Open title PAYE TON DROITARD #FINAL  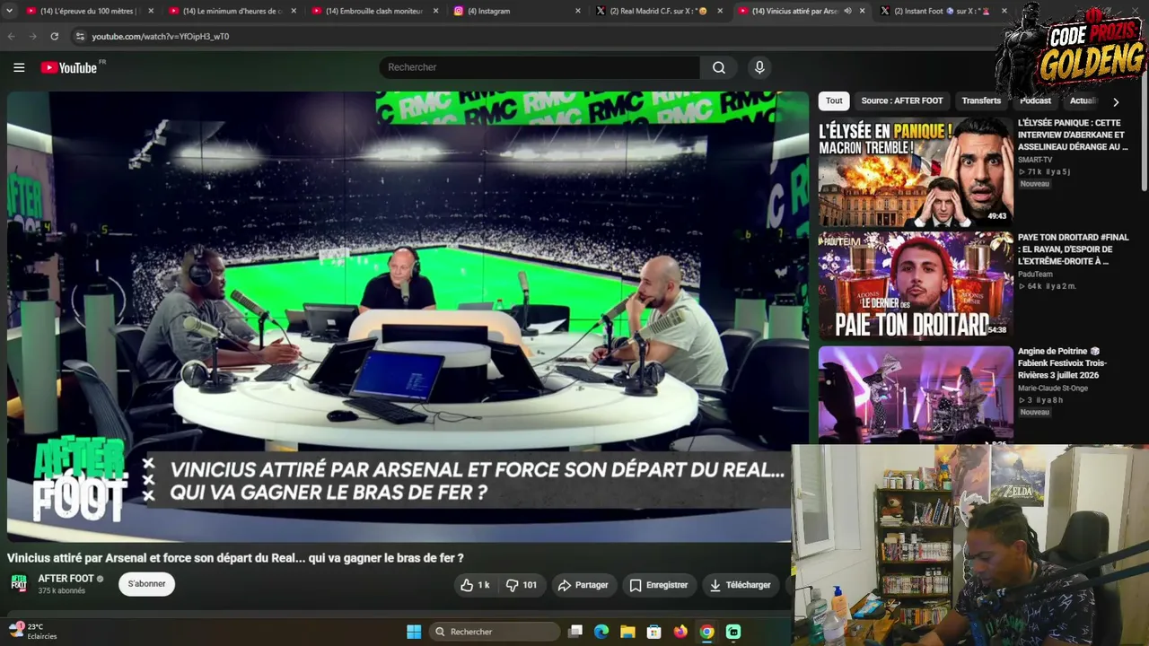(1073, 249)
